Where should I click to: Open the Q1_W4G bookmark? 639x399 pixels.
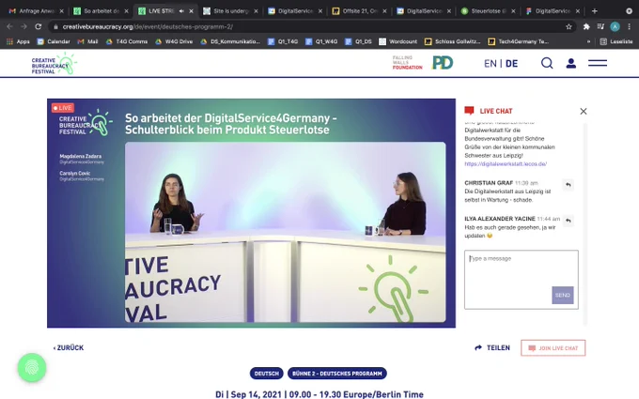pyautogui.click(x=321, y=41)
